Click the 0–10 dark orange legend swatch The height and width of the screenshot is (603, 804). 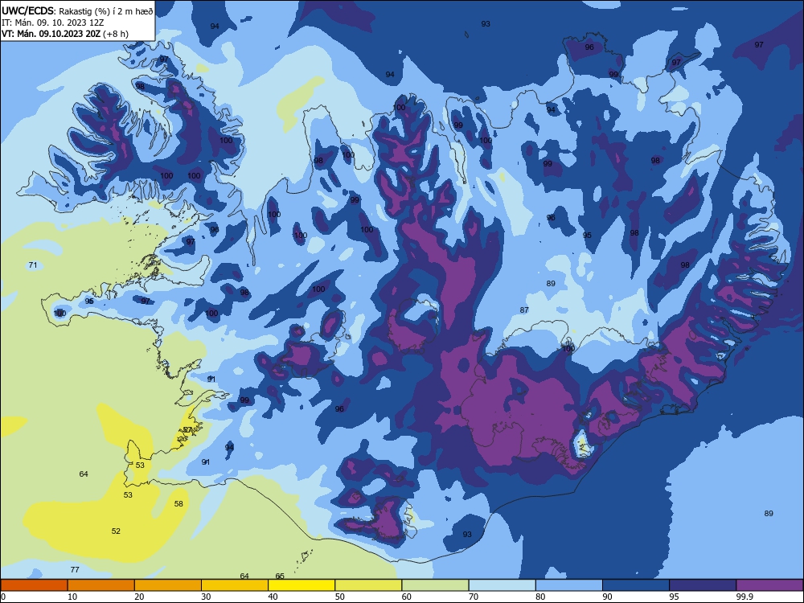34,585
